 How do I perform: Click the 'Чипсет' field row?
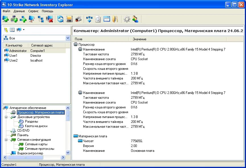coord(88,141)
